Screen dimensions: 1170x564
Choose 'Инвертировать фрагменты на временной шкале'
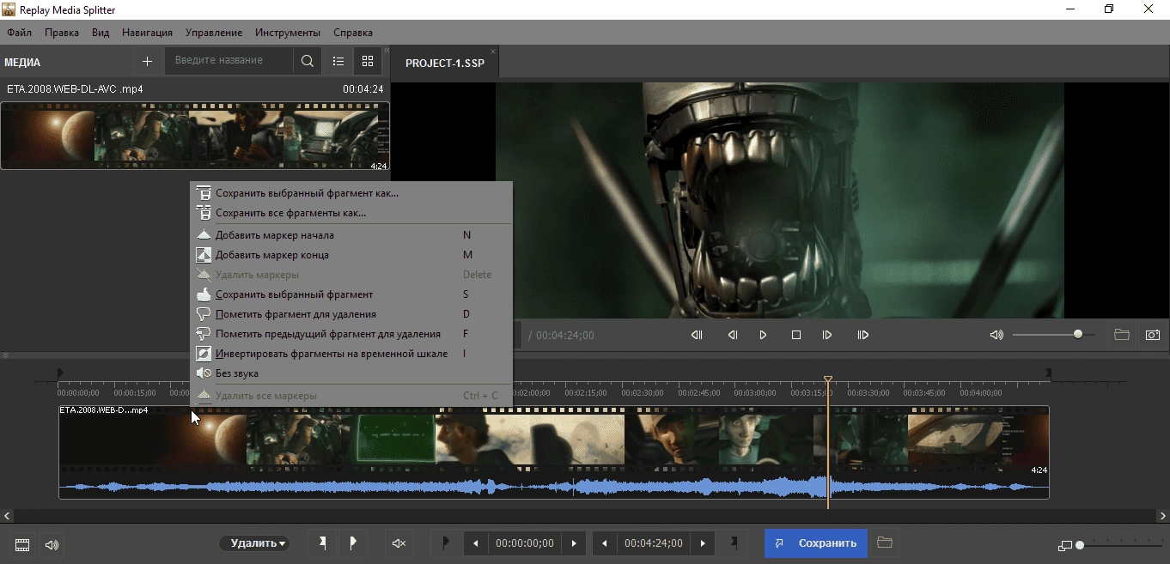click(350, 354)
